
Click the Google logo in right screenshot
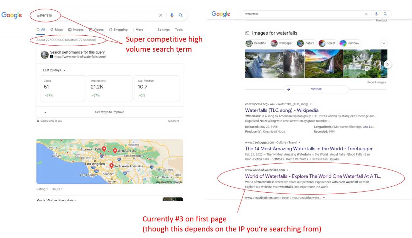point(221,14)
